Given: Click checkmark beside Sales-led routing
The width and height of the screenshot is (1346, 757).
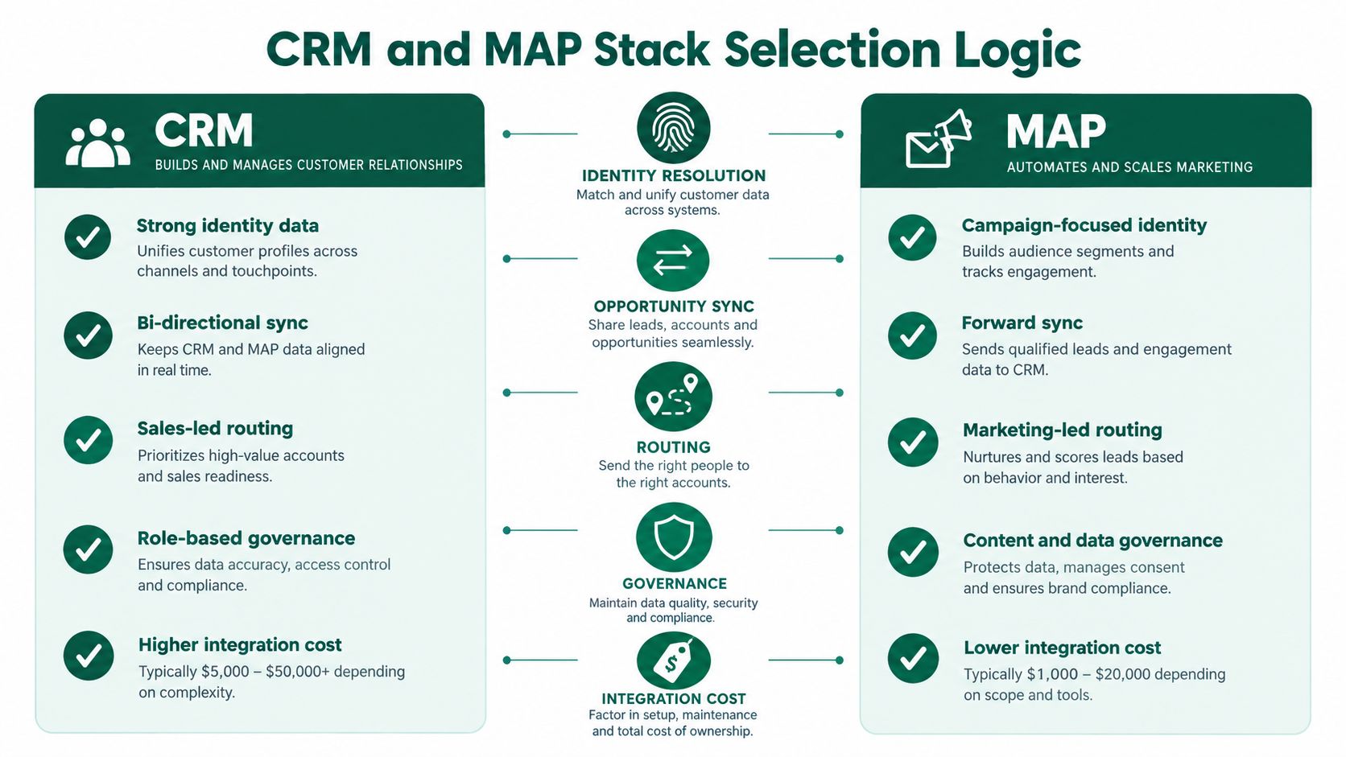Looking at the screenshot, I should pos(88,440).
